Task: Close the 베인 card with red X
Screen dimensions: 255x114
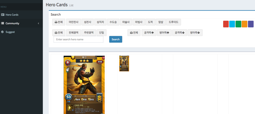Action: (x=104, y=58)
